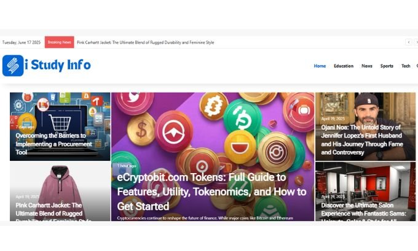Open Overcoming the Barriers Procurement Tool article

53,144
